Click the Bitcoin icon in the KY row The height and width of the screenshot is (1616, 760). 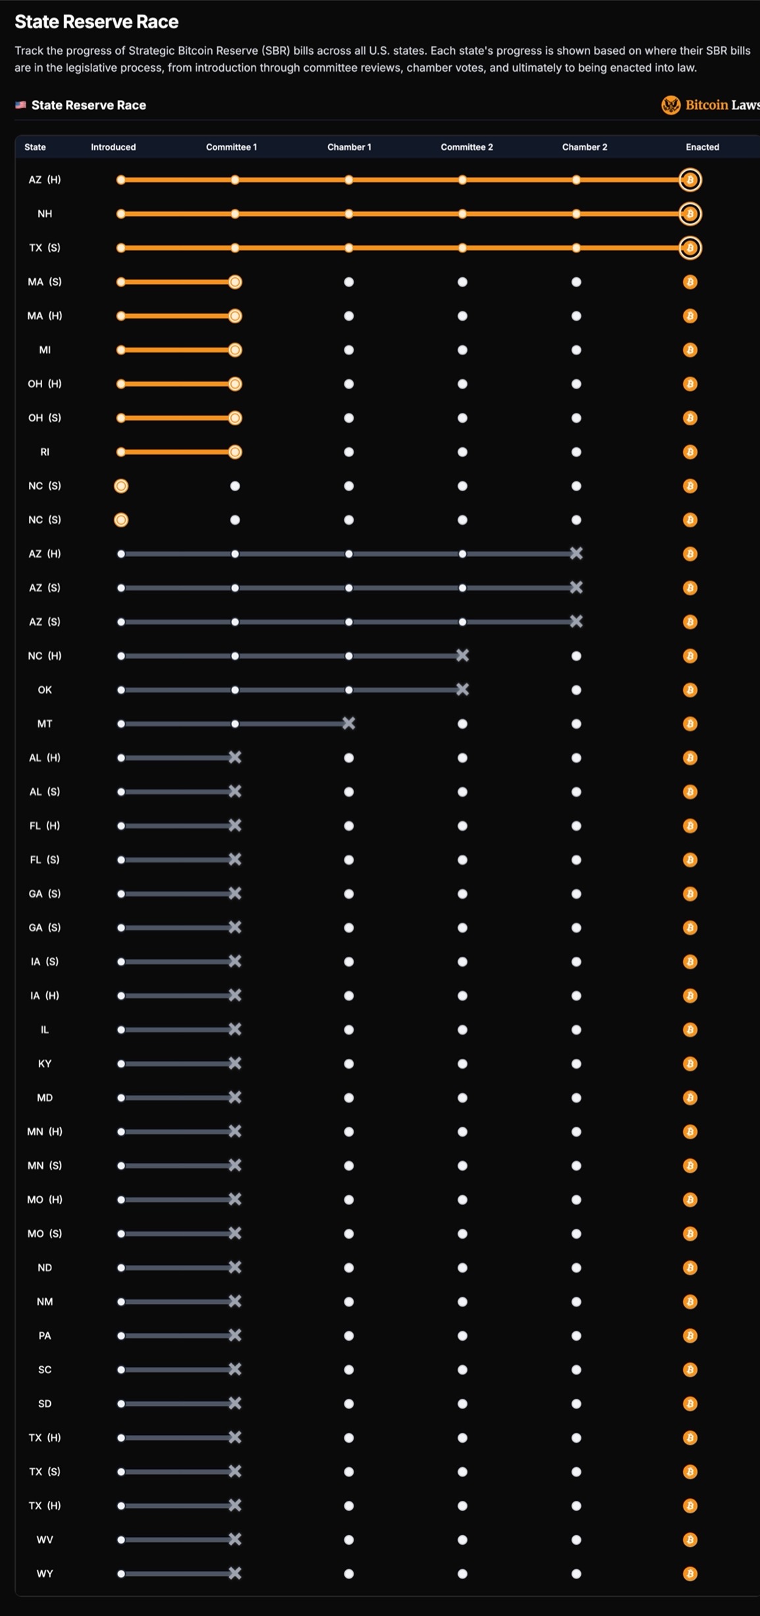pos(690,1064)
